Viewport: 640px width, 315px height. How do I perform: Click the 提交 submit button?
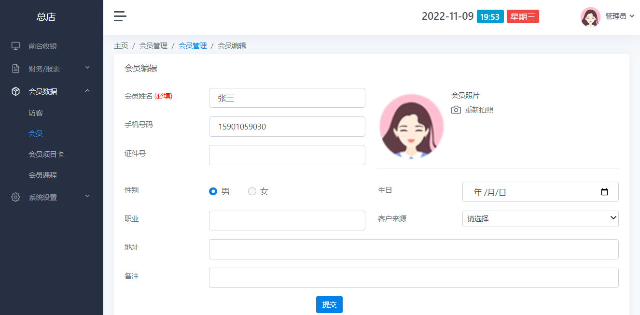pyautogui.click(x=329, y=304)
